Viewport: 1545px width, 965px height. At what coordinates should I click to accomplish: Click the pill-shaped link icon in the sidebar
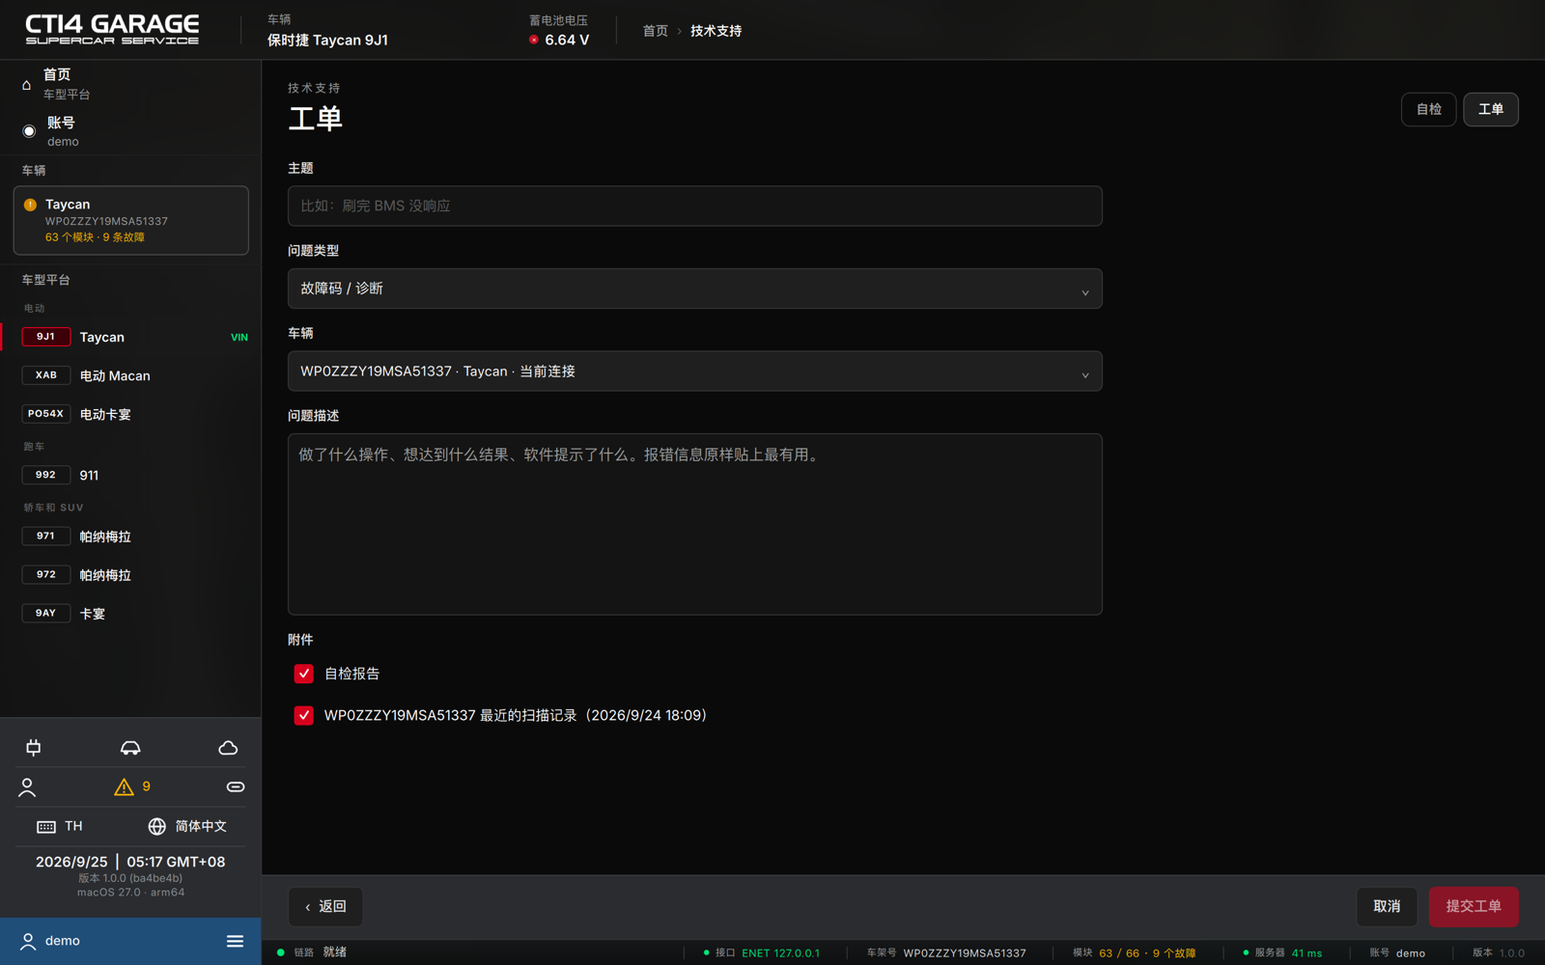[x=236, y=787]
